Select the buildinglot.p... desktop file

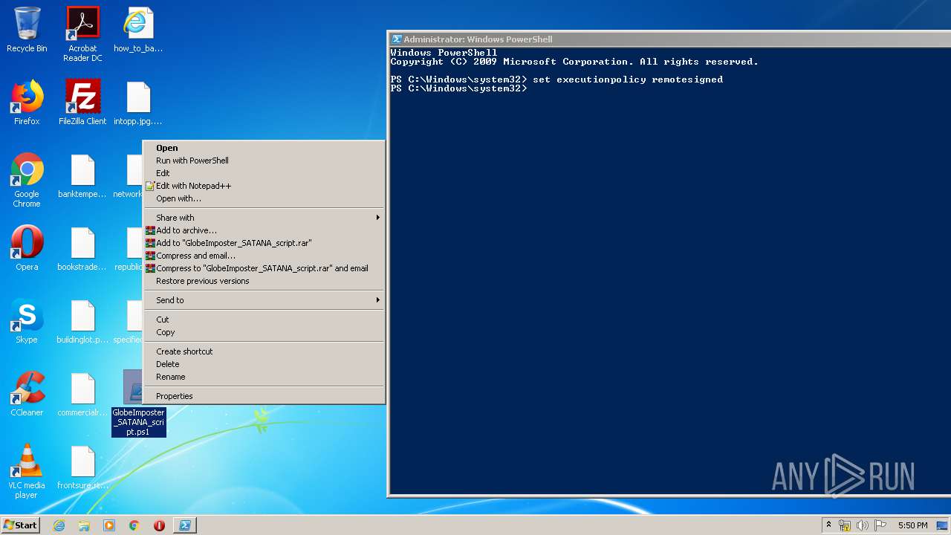click(x=82, y=321)
